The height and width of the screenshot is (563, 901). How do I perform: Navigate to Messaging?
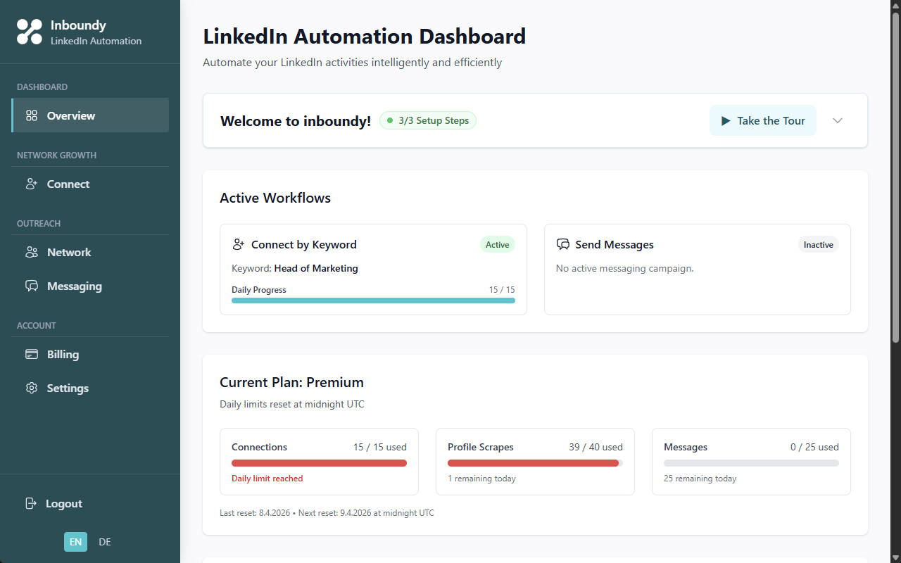pos(90,286)
